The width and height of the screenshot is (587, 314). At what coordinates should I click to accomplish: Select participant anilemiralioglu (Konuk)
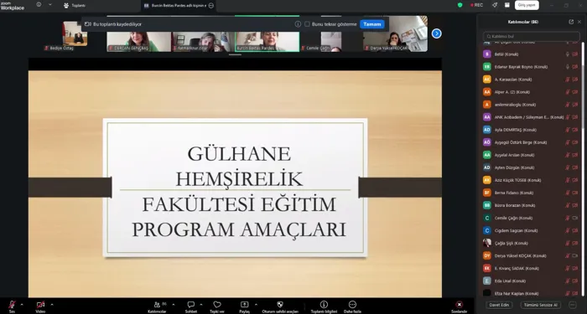click(531, 105)
